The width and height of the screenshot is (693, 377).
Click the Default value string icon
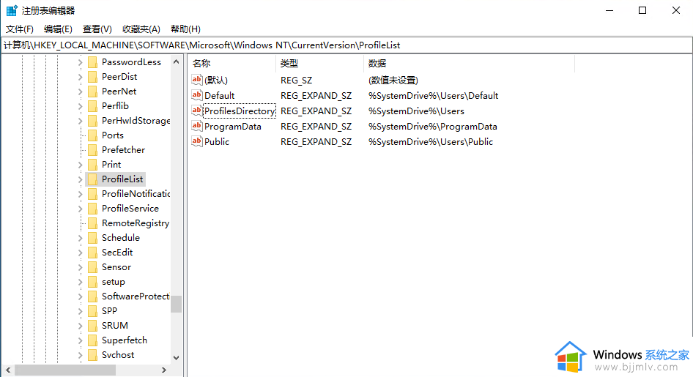(x=196, y=95)
